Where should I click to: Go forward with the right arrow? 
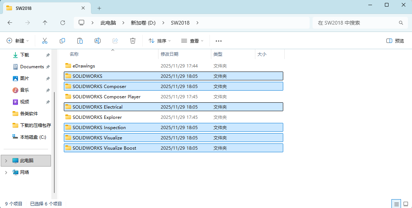tap(28, 23)
